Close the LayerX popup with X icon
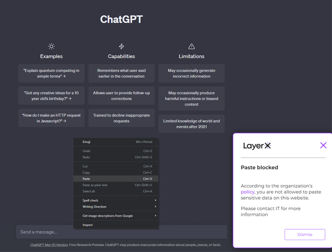 coord(323,145)
